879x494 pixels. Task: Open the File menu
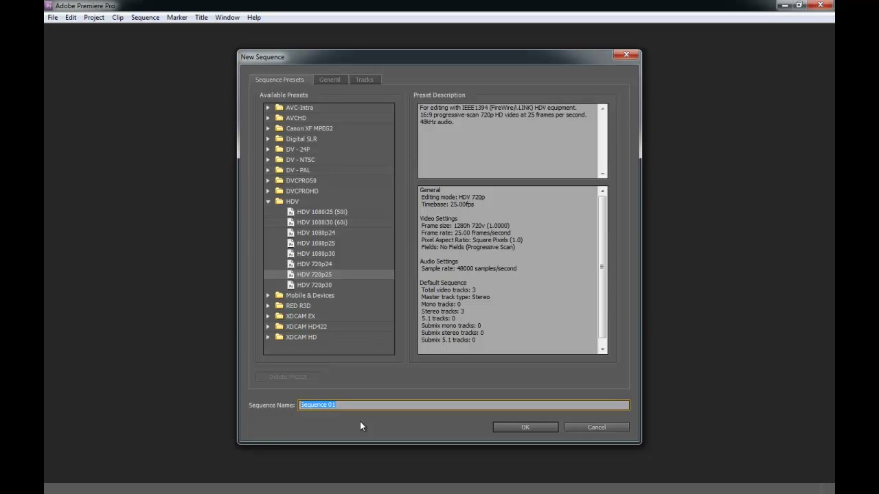(x=52, y=17)
